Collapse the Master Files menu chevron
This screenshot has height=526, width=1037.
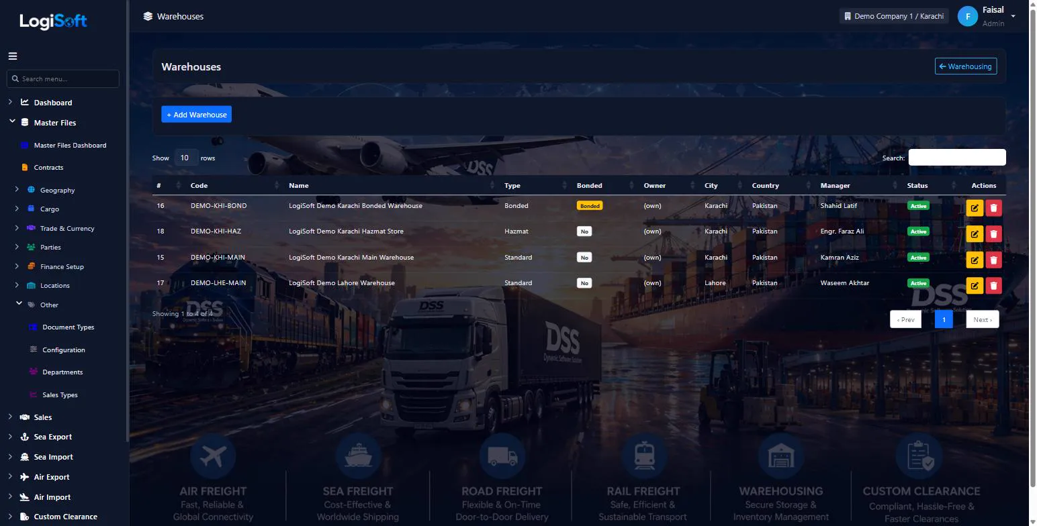coord(12,122)
